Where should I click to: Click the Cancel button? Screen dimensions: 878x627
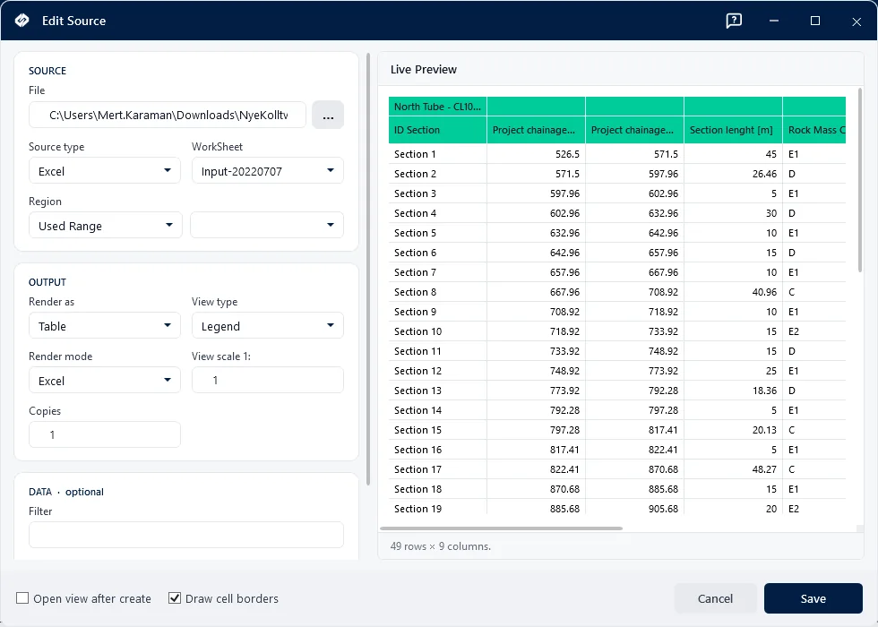pos(715,598)
